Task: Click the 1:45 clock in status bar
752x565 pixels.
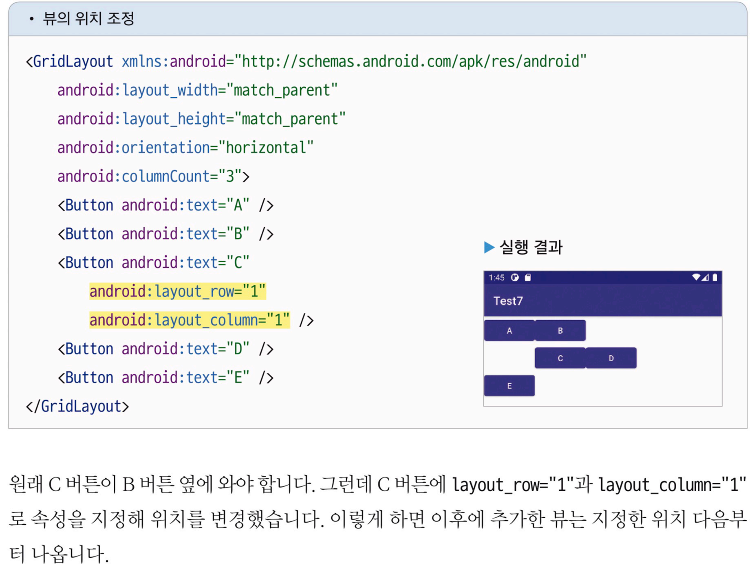Action: 496,278
